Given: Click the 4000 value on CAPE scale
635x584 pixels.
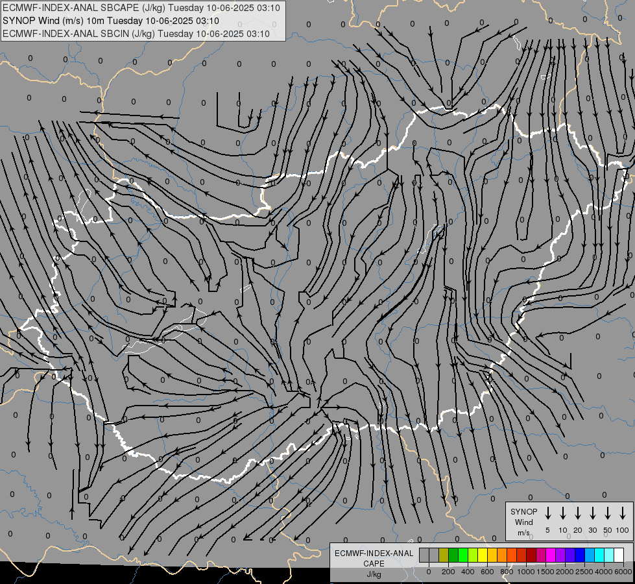Looking at the screenshot, I should [603, 572].
